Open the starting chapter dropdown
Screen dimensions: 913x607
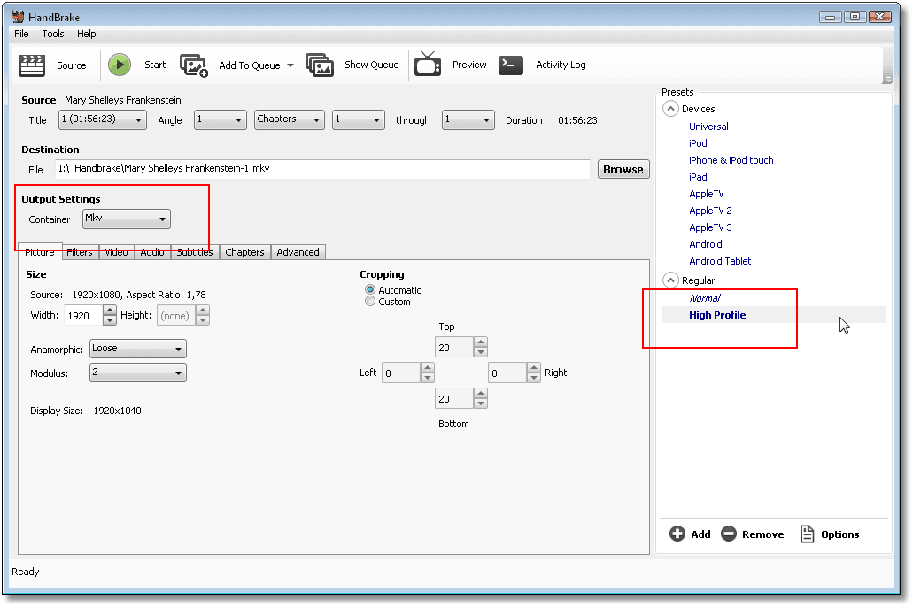(x=358, y=119)
